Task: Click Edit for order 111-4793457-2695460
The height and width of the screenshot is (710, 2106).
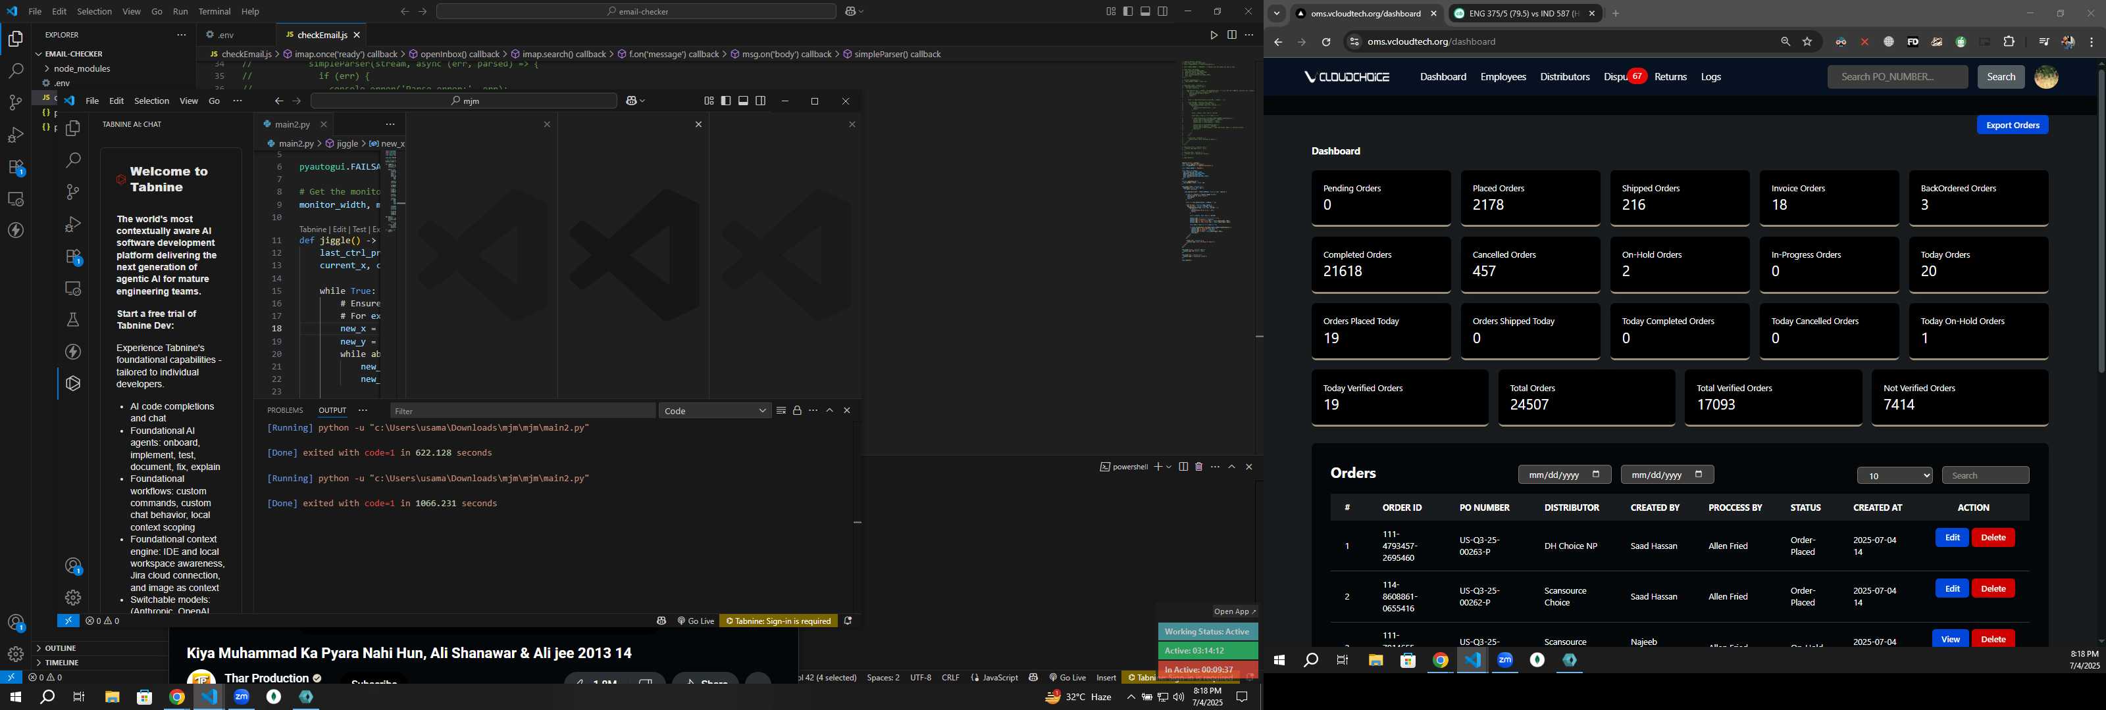Action: [x=1951, y=538]
